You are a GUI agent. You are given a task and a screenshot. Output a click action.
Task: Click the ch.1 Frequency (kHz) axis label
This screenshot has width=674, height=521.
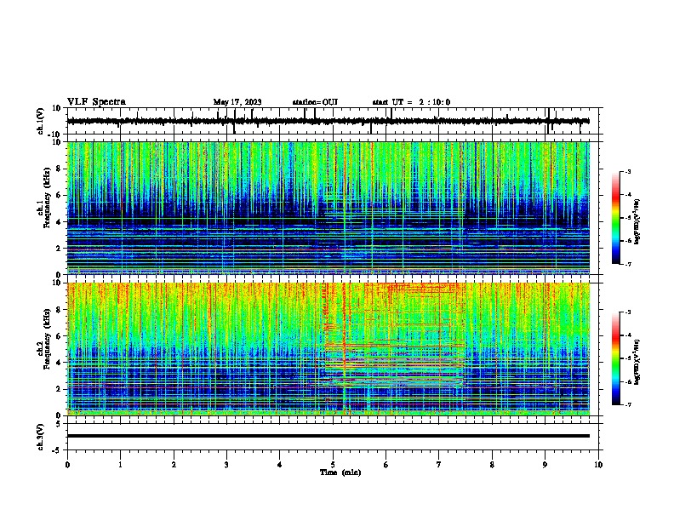(x=44, y=198)
